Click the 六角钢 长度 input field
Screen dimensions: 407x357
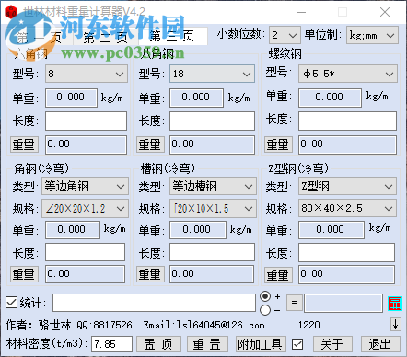pyautogui.click(x=86, y=121)
